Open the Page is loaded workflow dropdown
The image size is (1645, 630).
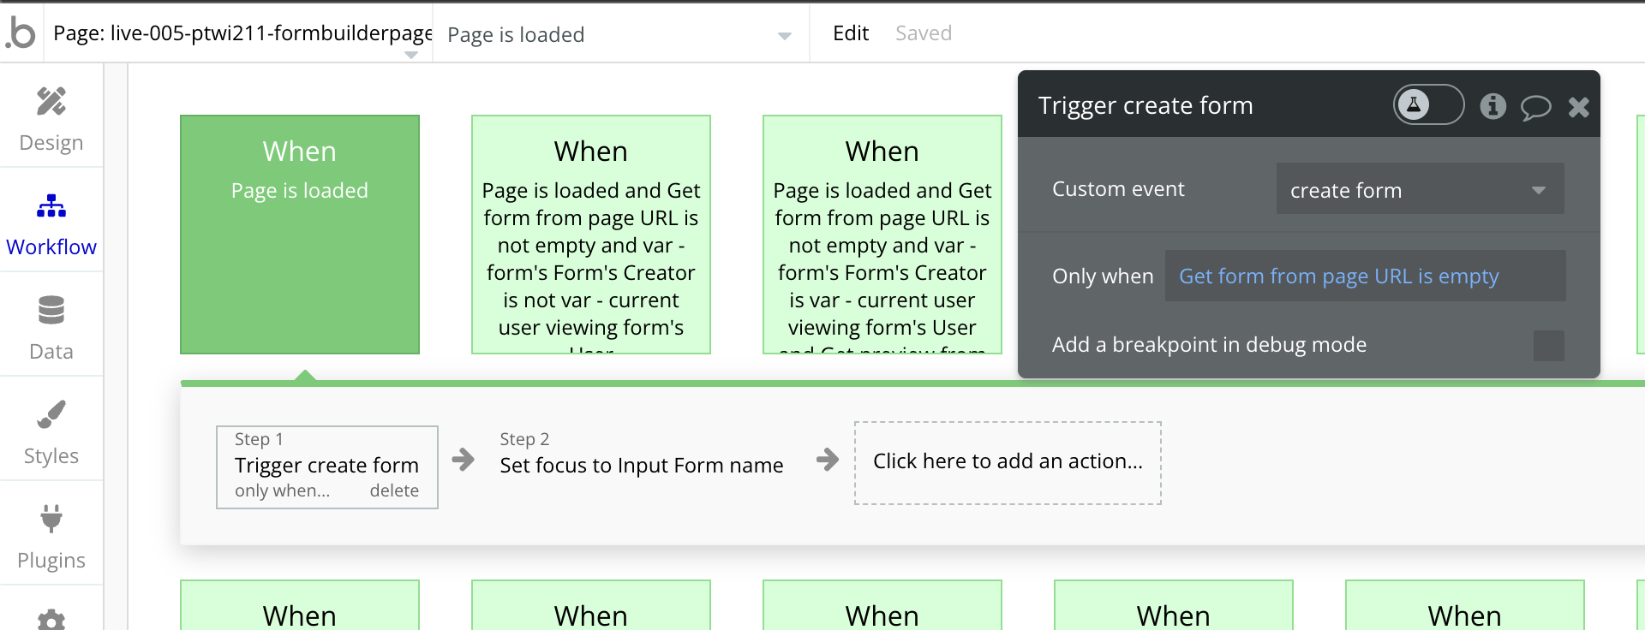pos(619,34)
